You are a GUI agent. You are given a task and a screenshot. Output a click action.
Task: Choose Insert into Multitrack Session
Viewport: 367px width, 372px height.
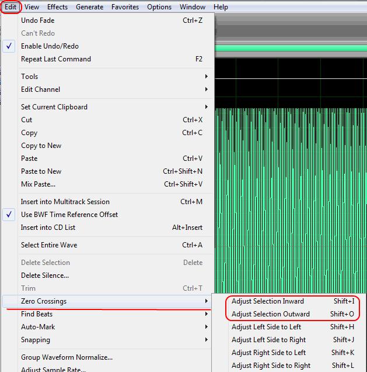65,202
